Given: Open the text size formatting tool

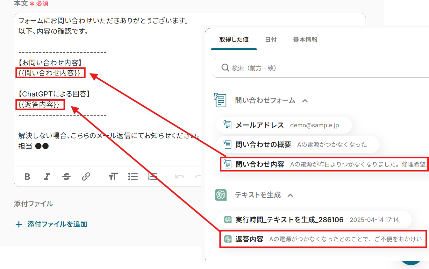Looking at the screenshot, I should (x=113, y=177).
